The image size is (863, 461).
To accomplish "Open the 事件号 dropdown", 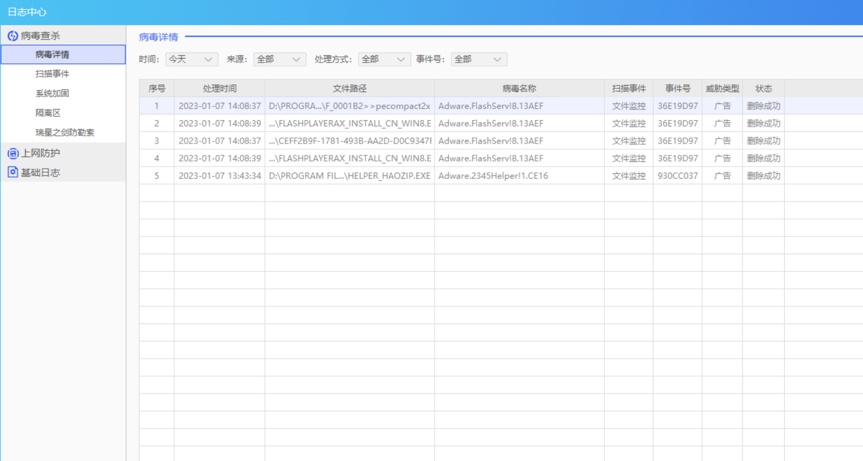I will point(479,59).
